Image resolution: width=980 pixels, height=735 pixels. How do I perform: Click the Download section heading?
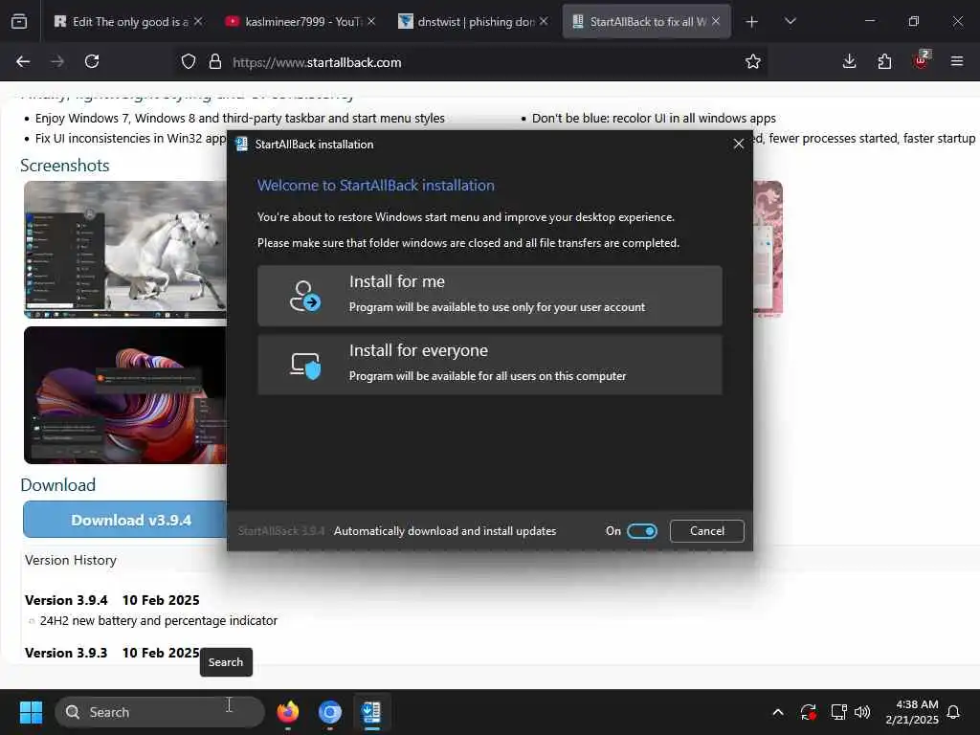point(58,485)
